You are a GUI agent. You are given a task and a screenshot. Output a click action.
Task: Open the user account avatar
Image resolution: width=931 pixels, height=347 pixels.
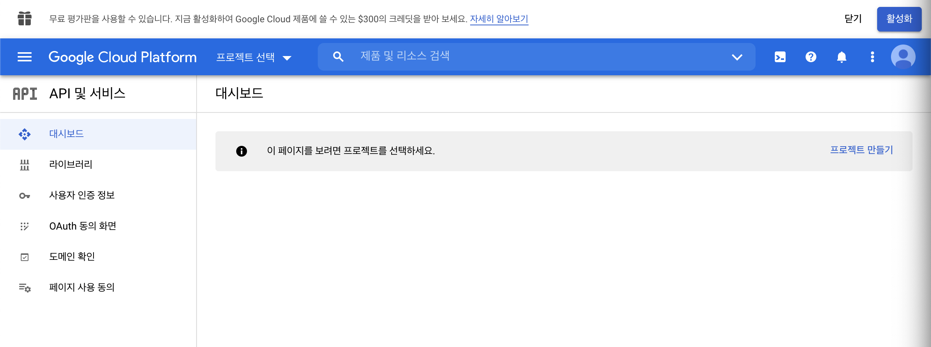903,57
